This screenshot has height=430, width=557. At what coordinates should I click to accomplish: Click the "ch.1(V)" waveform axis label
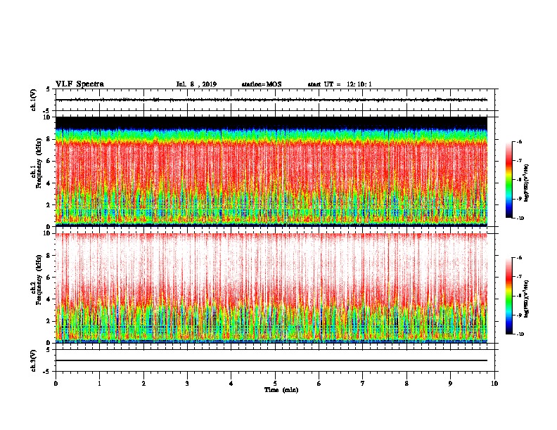coord(33,100)
